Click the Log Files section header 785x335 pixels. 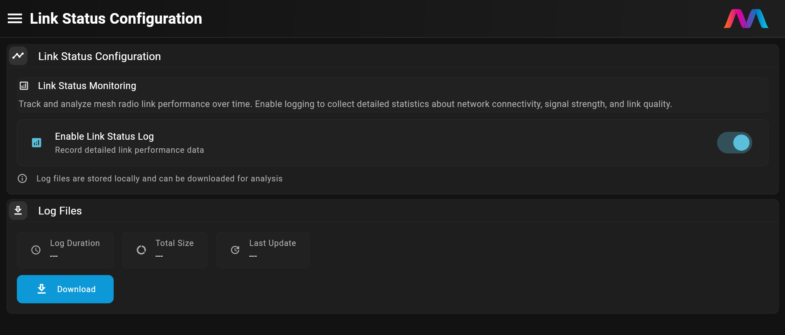click(x=60, y=211)
